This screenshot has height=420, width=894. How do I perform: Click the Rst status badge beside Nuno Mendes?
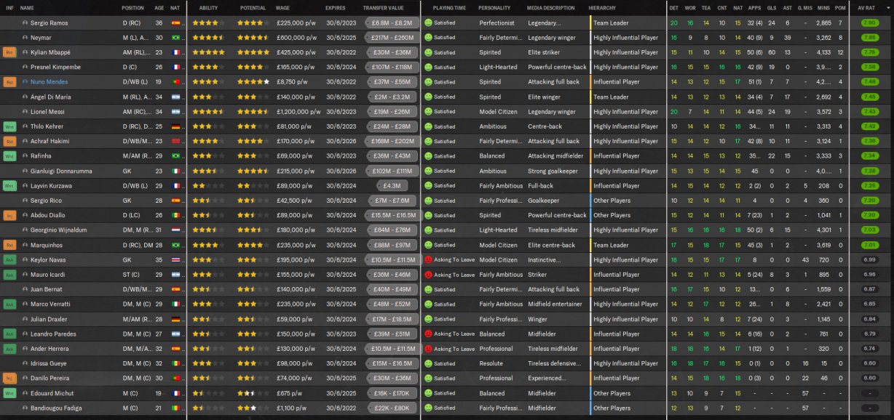click(x=9, y=82)
